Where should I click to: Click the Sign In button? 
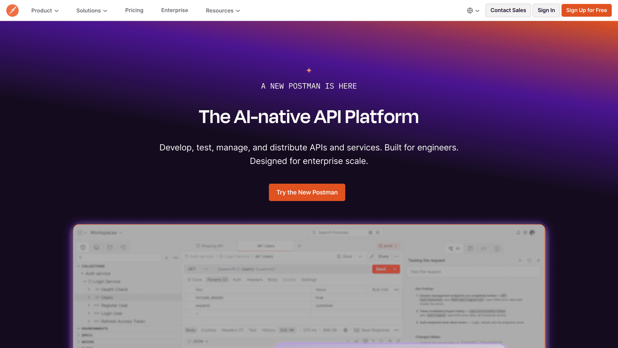pyautogui.click(x=546, y=10)
